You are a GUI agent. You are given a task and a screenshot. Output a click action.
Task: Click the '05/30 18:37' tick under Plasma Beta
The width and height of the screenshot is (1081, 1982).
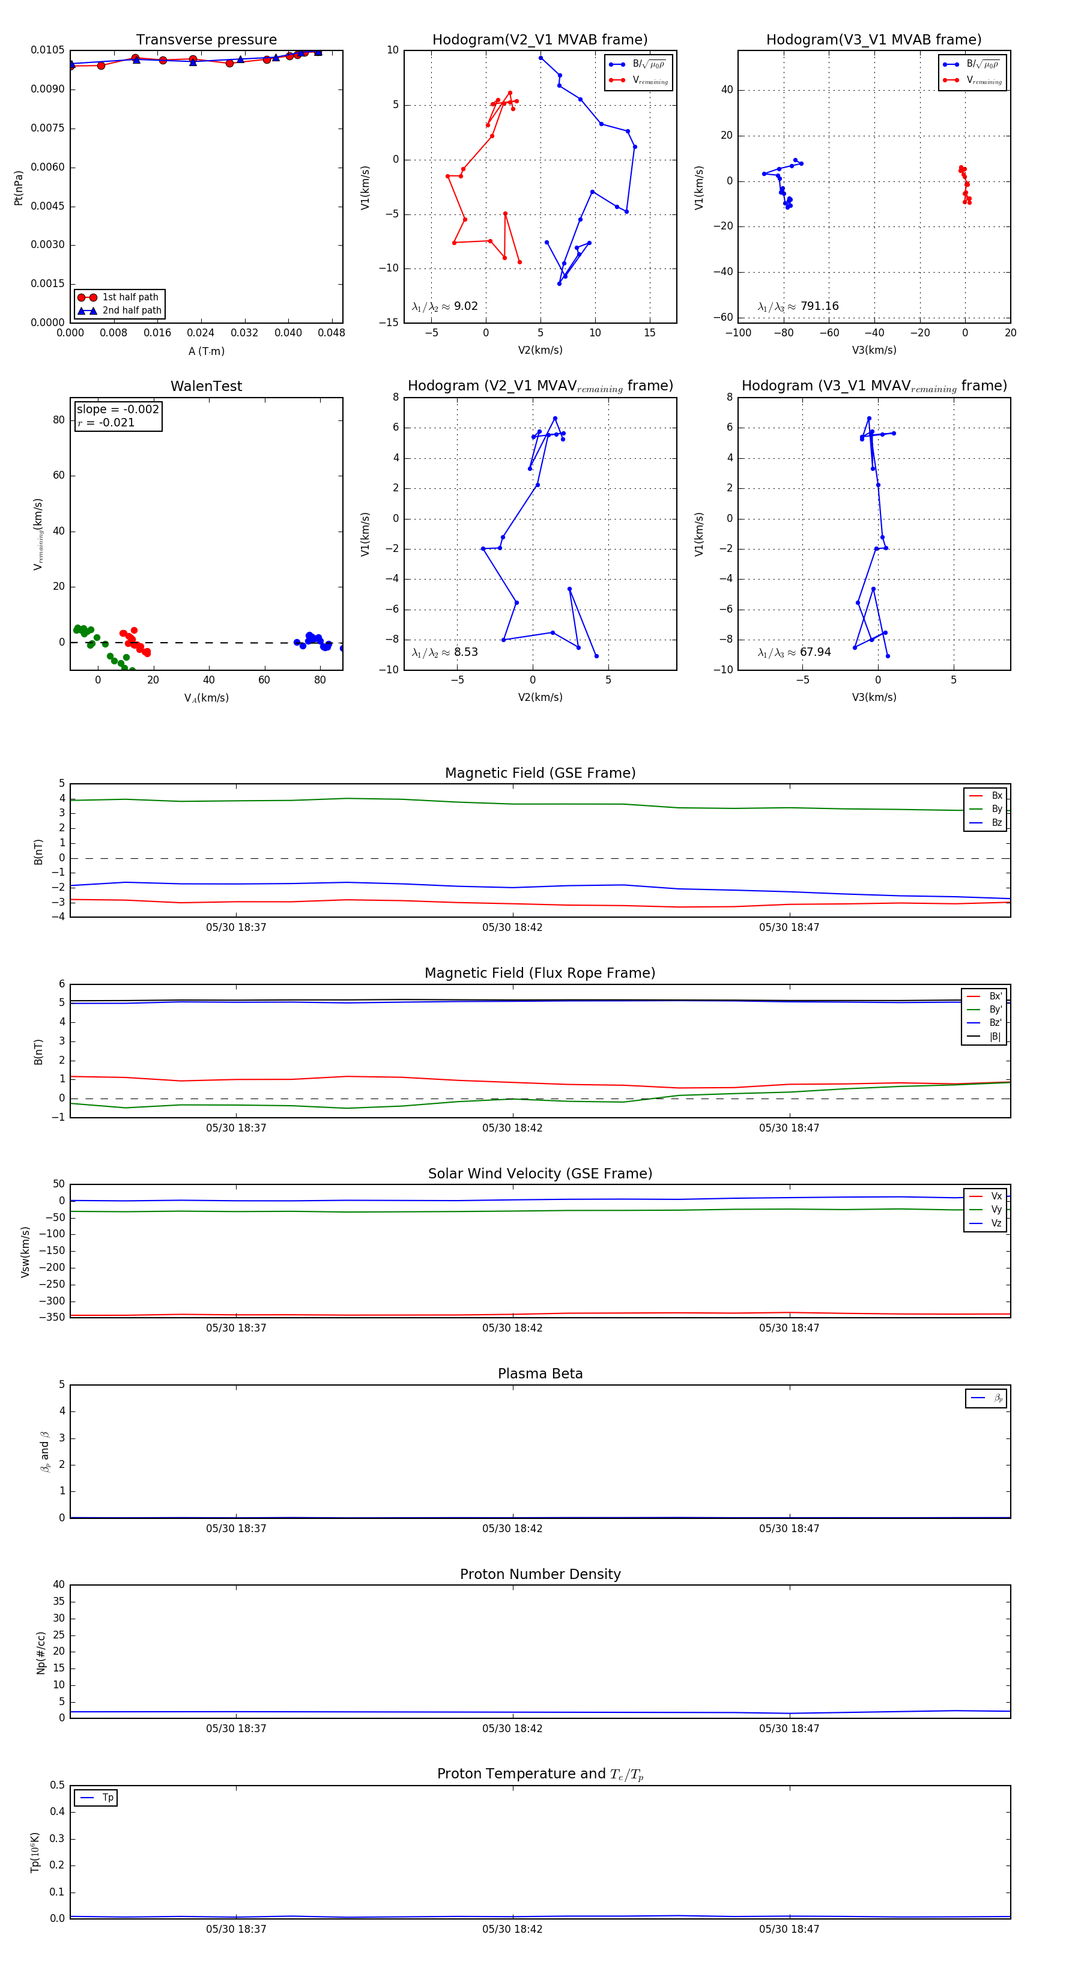click(236, 1529)
